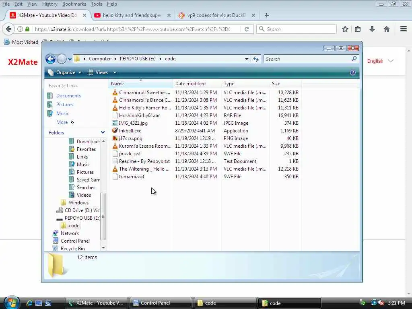Open the recent pages dropdown beside the forward arrow
The image size is (412, 309).
70,59
